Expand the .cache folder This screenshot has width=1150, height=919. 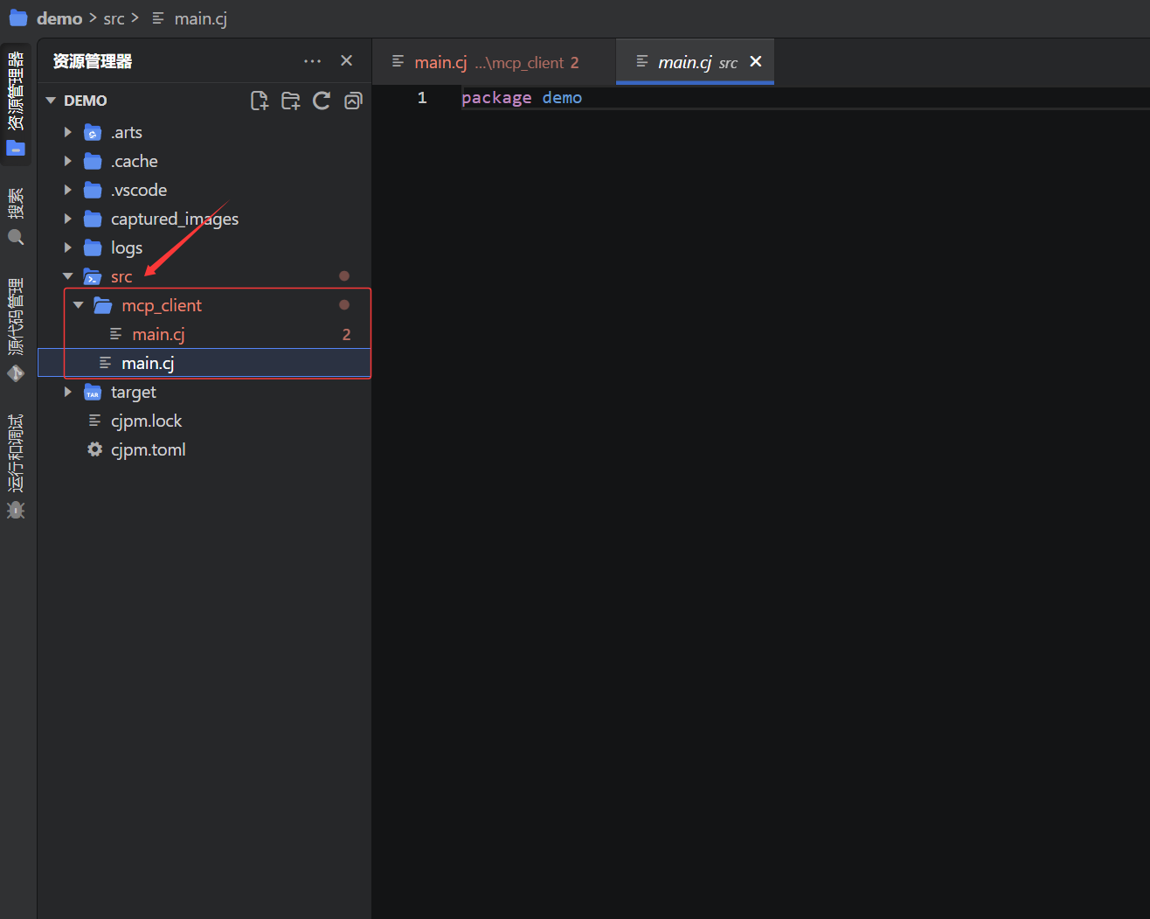coord(68,161)
